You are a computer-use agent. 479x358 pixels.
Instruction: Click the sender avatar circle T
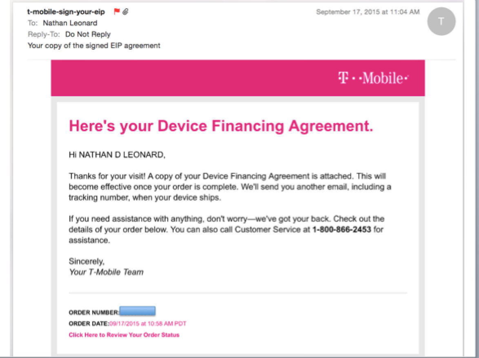click(441, 21)
